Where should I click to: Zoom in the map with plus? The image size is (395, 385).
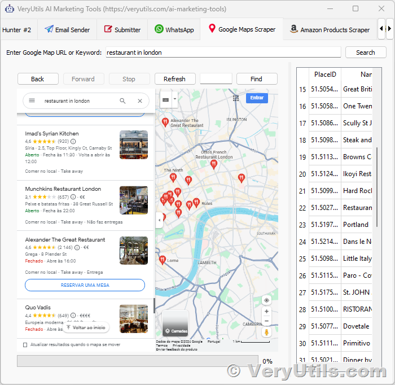[266, 312]
